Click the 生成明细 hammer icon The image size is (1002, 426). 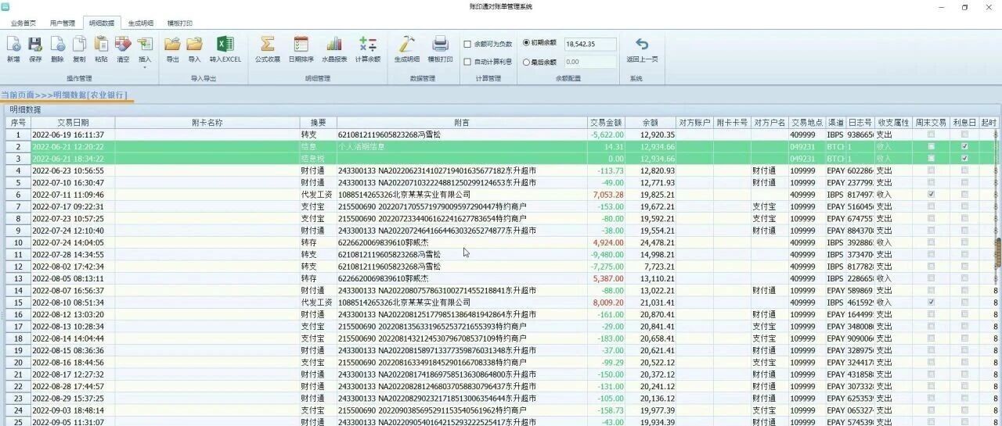(x=407, y=45)
